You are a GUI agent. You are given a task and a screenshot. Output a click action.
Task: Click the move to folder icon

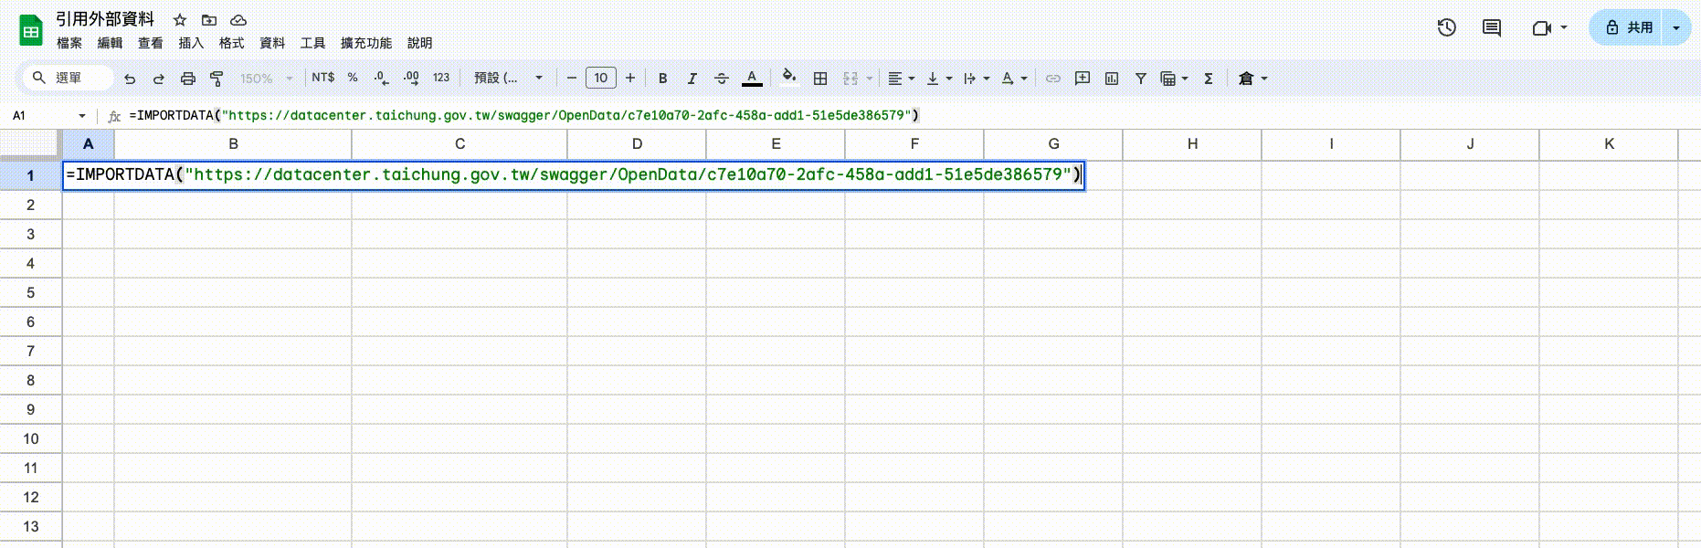coord(209,20)
